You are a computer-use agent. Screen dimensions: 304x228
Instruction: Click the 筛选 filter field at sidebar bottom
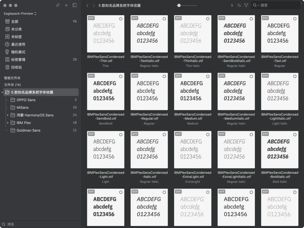(x=41, y=224)
